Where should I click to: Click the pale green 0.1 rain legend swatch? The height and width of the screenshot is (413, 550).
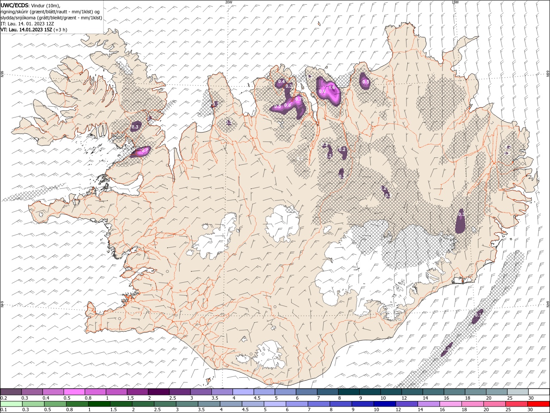coord(11,404)
